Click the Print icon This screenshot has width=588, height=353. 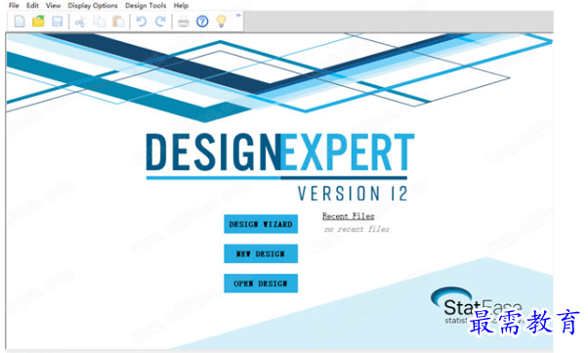(184, 22)
